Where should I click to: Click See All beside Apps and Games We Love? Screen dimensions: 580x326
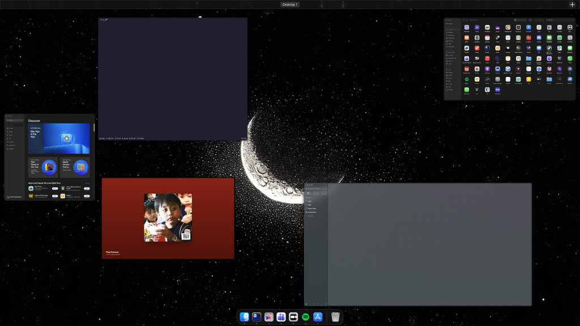click(87, 183)
